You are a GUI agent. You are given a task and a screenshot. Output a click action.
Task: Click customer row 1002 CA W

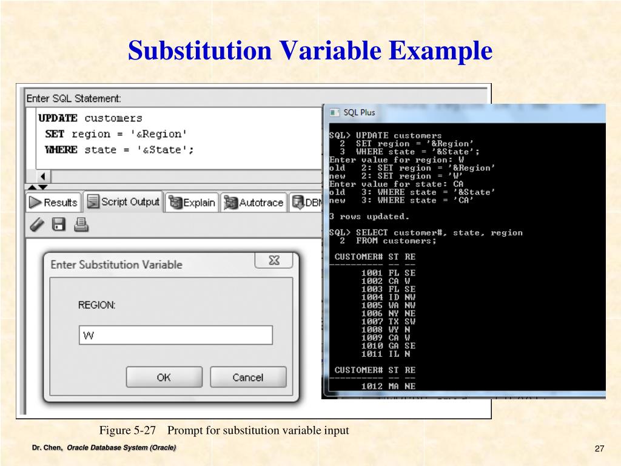(386, 281)
